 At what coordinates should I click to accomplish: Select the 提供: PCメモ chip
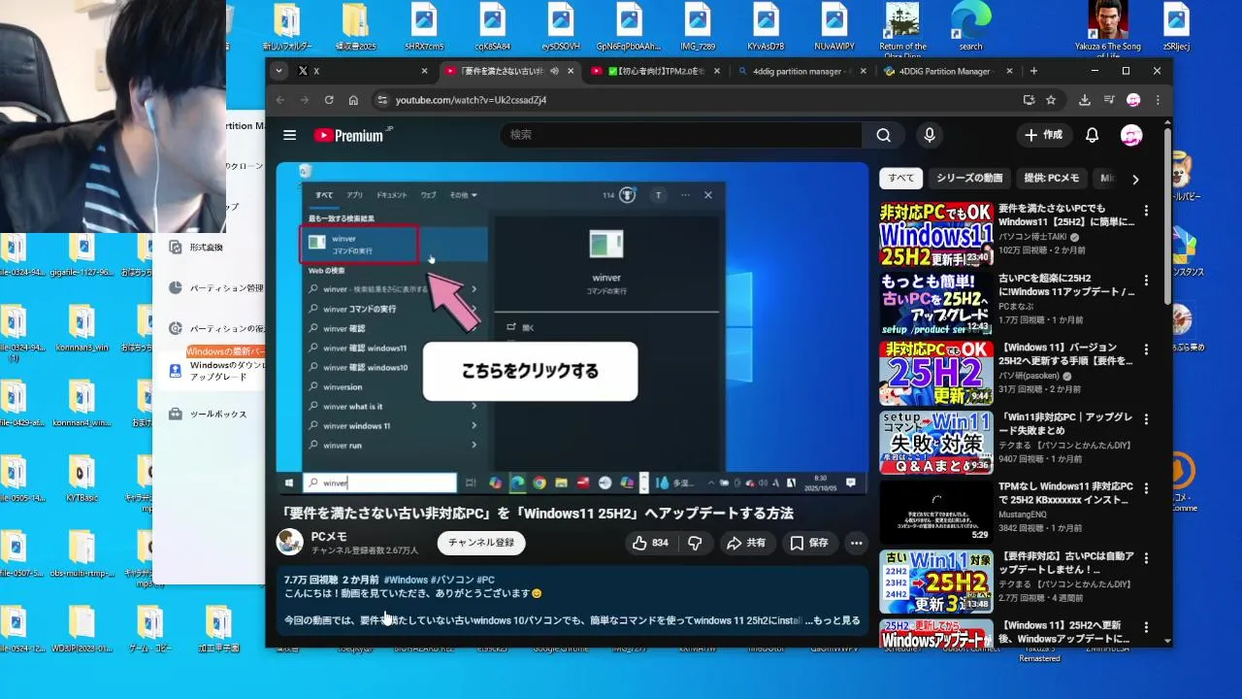pyautogui.click(x=1052, y=179)
